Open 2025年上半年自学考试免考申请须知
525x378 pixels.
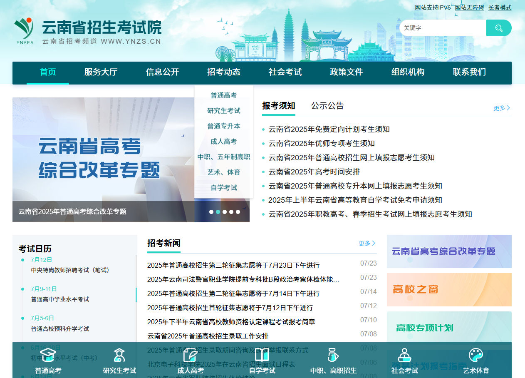tap(355, 200)
